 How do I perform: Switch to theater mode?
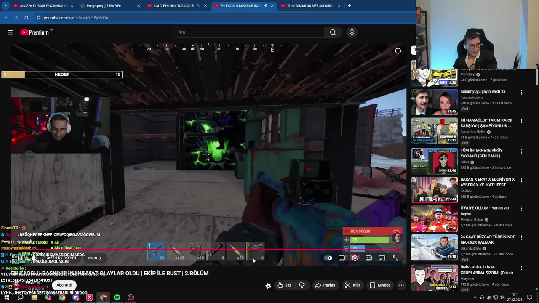pyautogui.click(x=368, y=258)
